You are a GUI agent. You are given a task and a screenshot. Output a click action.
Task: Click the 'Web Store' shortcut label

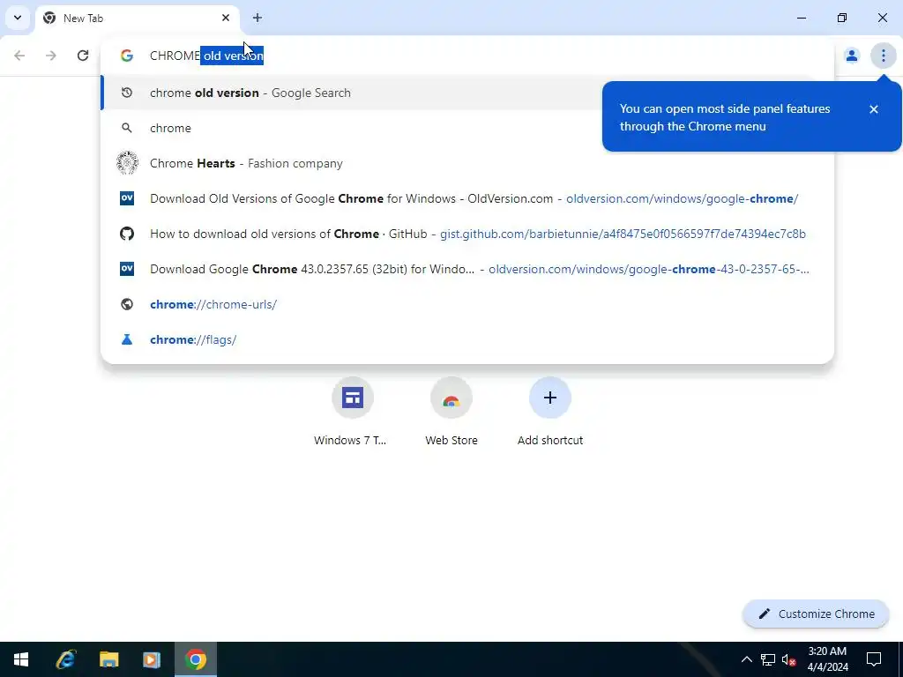pyautogui.click(x=451, y=441)
